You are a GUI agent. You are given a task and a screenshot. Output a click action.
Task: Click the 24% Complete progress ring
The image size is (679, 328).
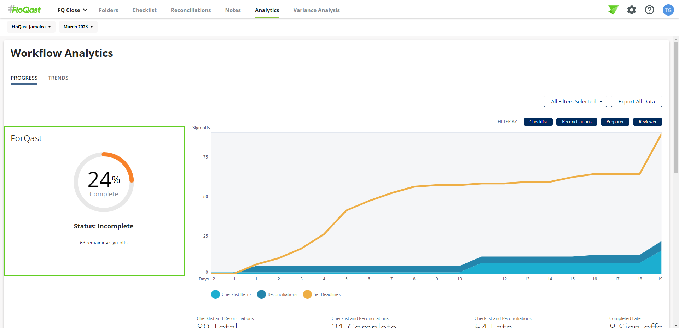coord(104,182)
